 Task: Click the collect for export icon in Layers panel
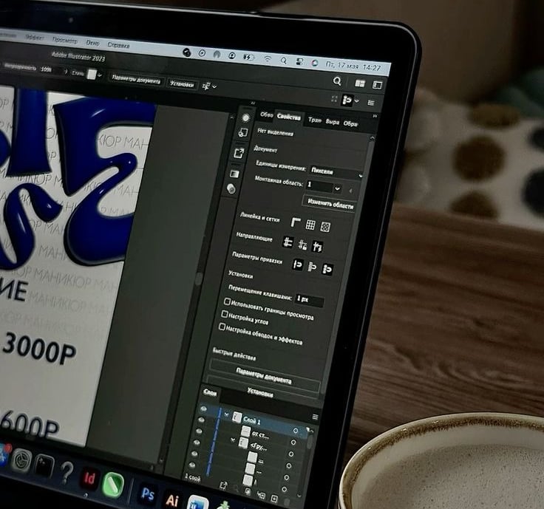pos(223,485)
